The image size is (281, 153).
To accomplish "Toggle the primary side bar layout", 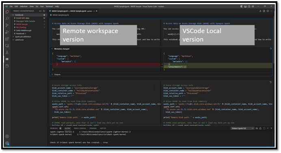I will click(242, 6).
